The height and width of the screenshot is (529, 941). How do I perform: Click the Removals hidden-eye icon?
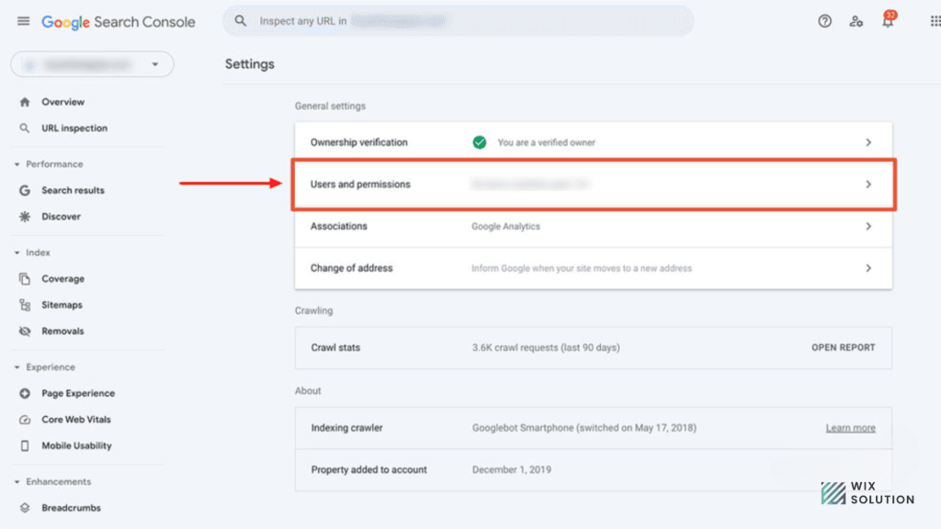25,331
